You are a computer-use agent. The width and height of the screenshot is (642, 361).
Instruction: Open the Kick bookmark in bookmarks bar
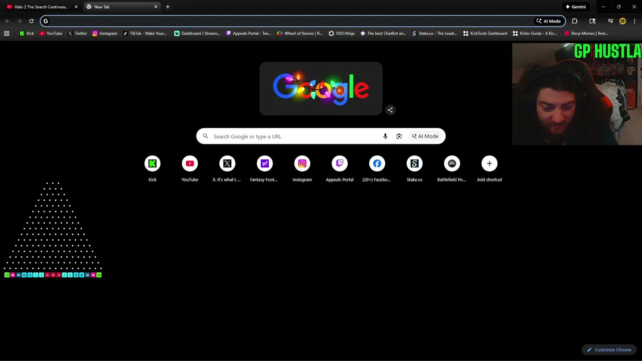pos(27,34)
